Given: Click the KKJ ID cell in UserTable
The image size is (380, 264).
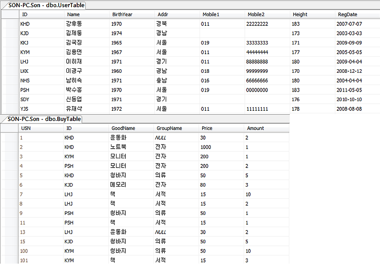Looking at the screenshot, I should [x=42, y=42].
